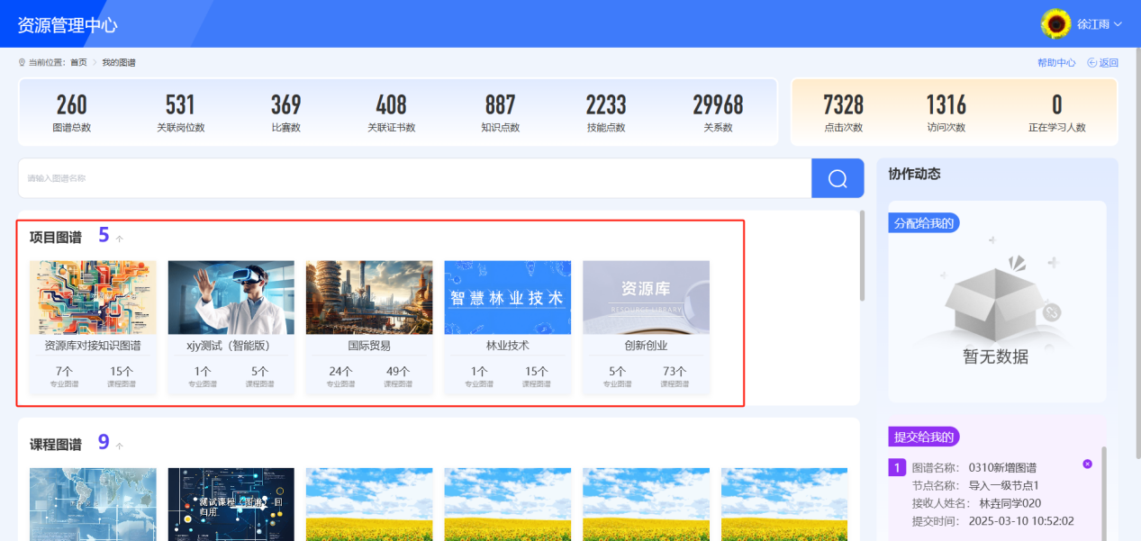Click the 29968 关系数 statistic

[718, 113]
